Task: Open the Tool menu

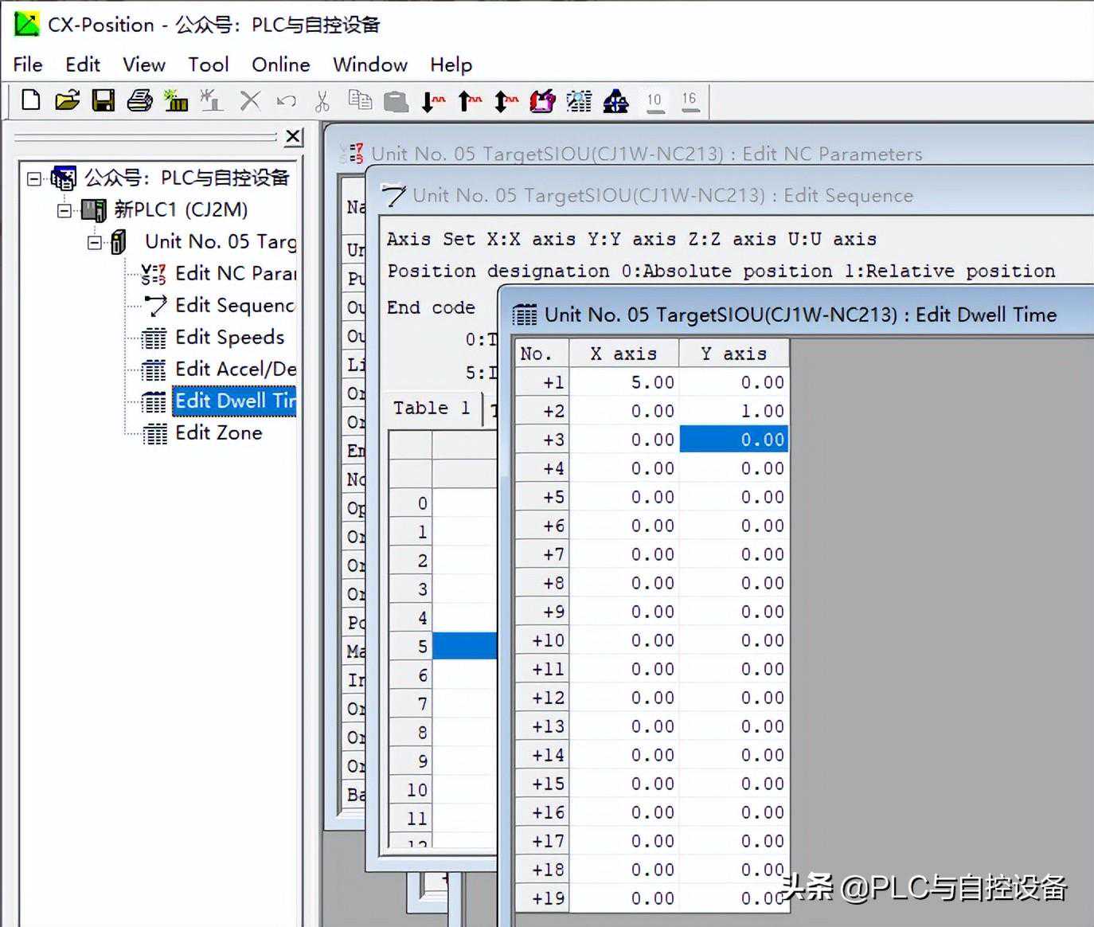Action: pyautogui.click(x=208, y=65)
